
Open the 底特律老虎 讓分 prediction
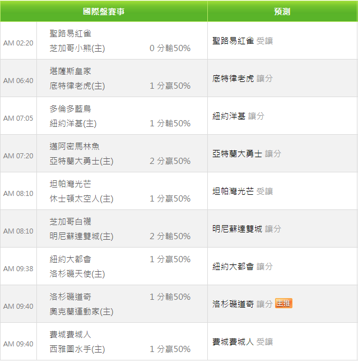[243, 79]
